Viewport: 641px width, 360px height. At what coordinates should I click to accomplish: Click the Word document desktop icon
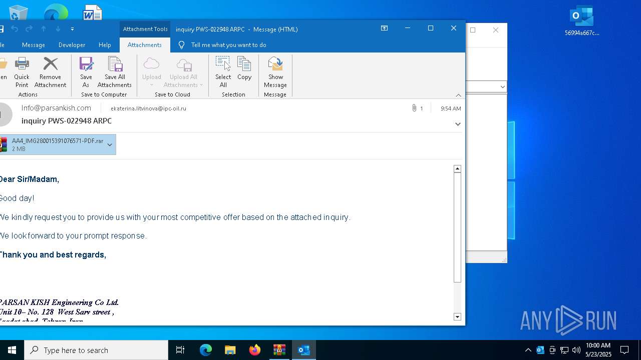92,12
